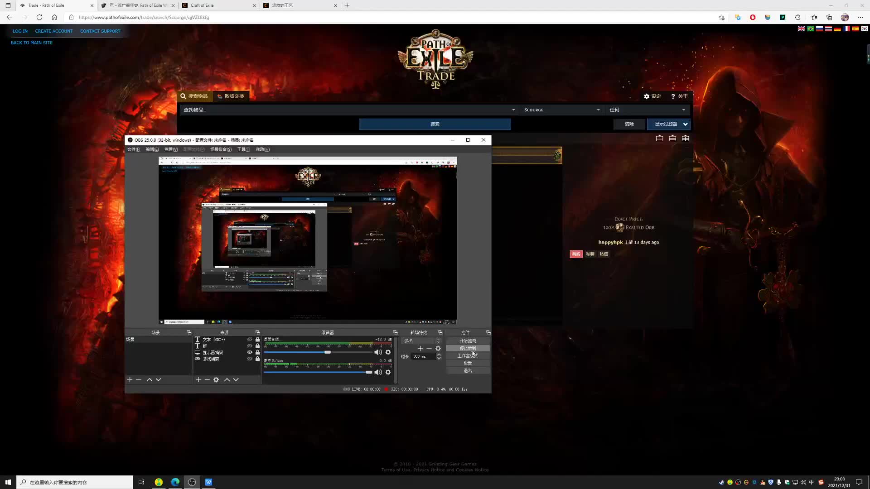Expand the show filters (显示过滤器) chevron

[x=685, y=124]
